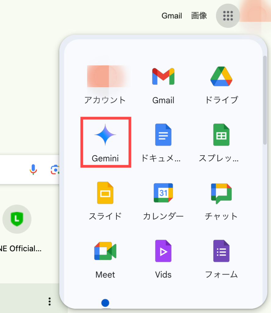This screenshot has width=271, height=313.
Task: Start voice search with microphone icon
Action: (x=33, y=169)
